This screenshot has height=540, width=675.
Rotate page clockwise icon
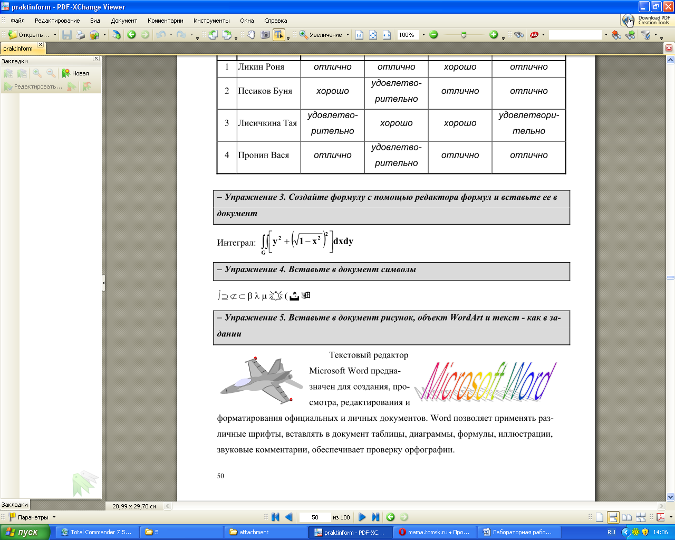[227, 35]
